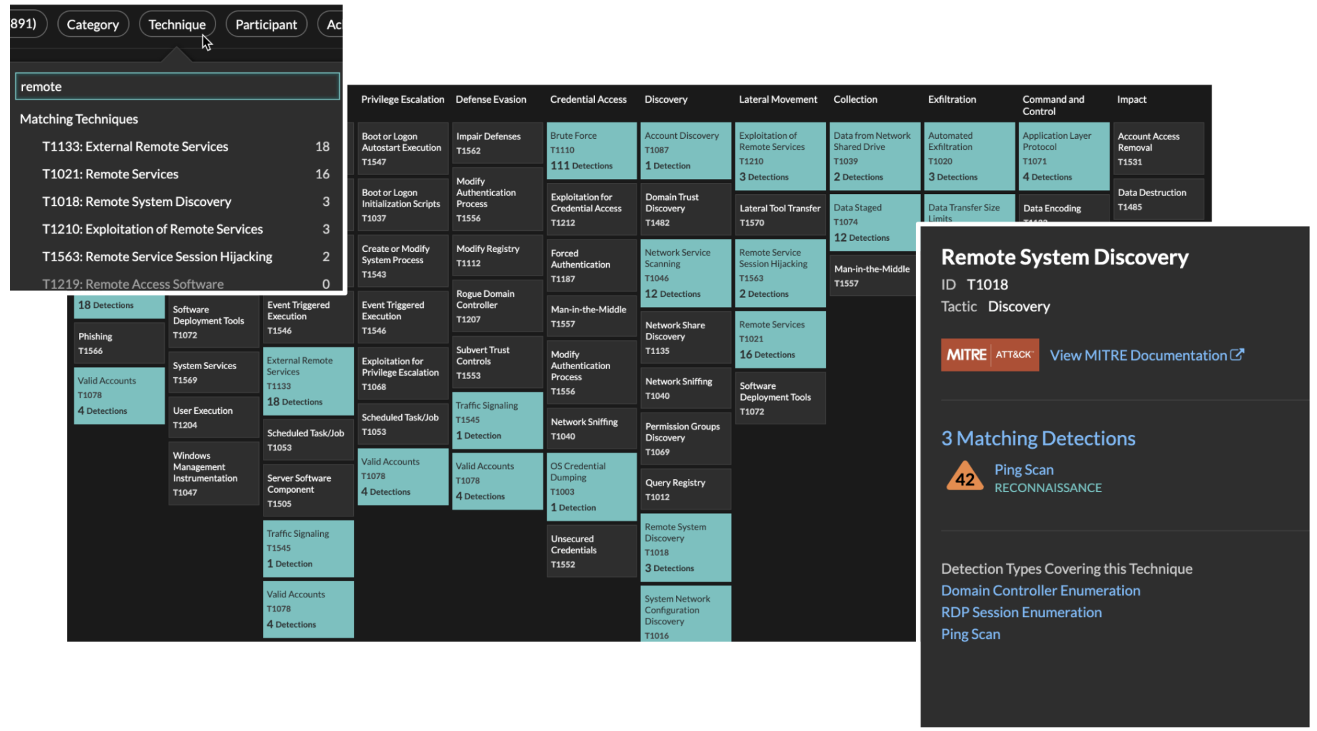Open the Ping Scan matching detection
Viewport: 1317px width, 731px height.
pyautogui.click(x=1024, y=470)
